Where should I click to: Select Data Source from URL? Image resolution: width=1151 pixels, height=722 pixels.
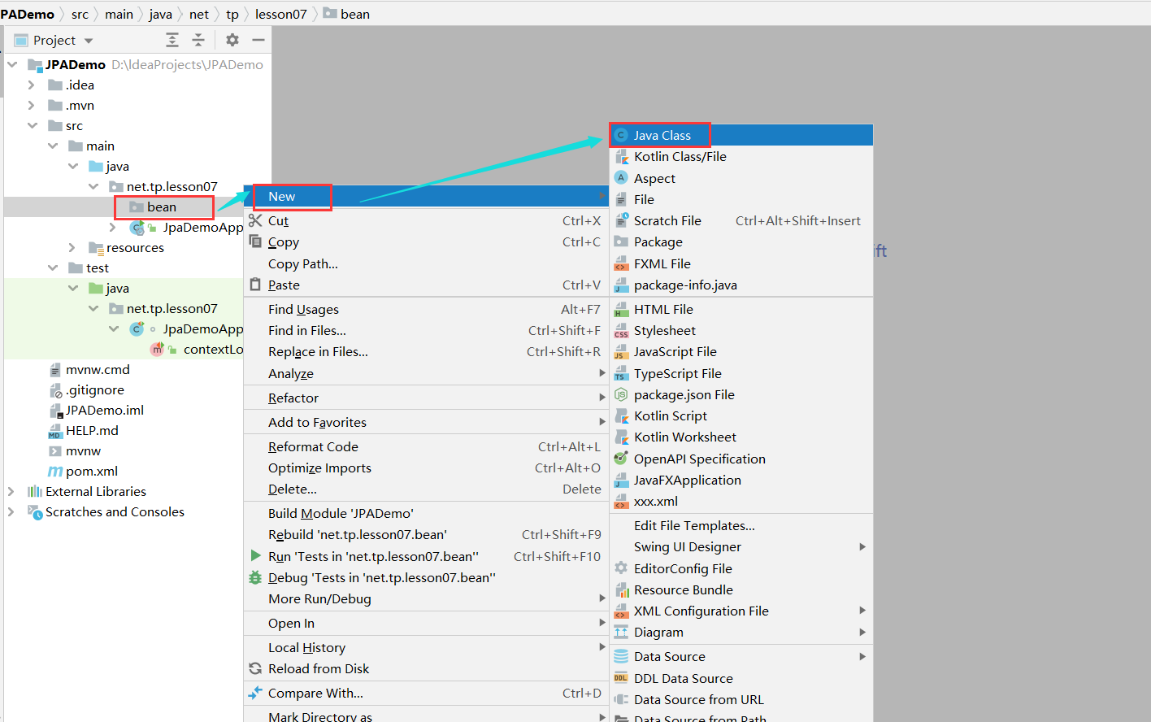741,699
